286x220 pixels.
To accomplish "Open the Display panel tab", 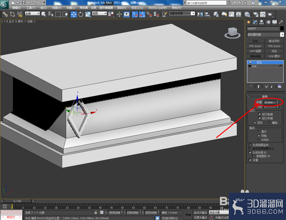I will click(x=275, y=22).
